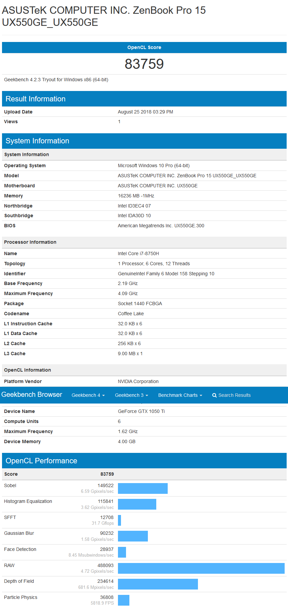Click the Memory value 16236 MB -1MHz
Screen dimensions: 288x611
pyautogui.click(x=136, y=196)
